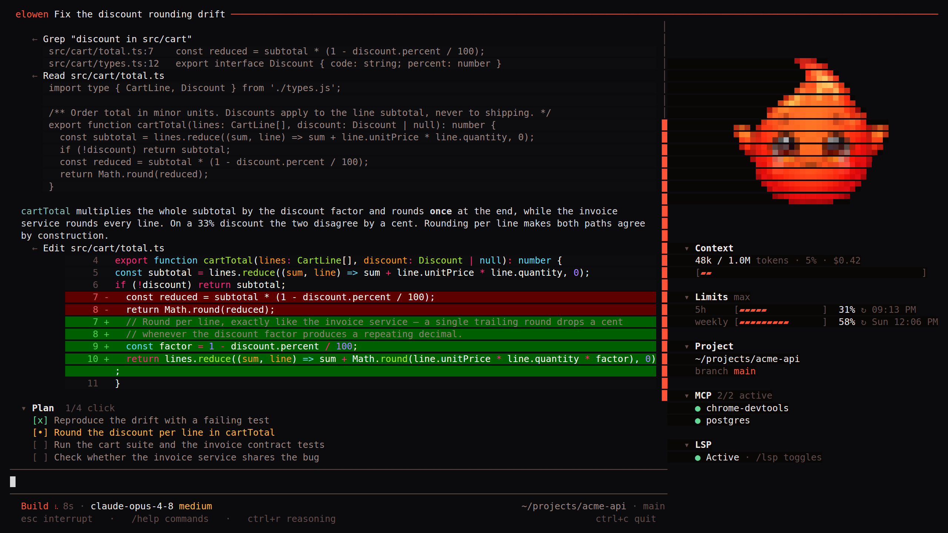This screenshot has height=533, width=948.
Task: Click the 5h limit usage bar
Action: pyautogui.click(x=781, y=310)
